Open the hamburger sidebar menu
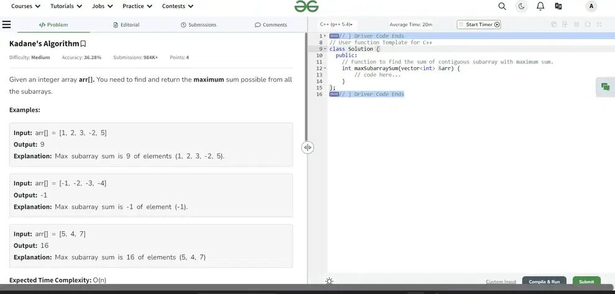Screen dimensions: 615x294 tap(6, 24)
